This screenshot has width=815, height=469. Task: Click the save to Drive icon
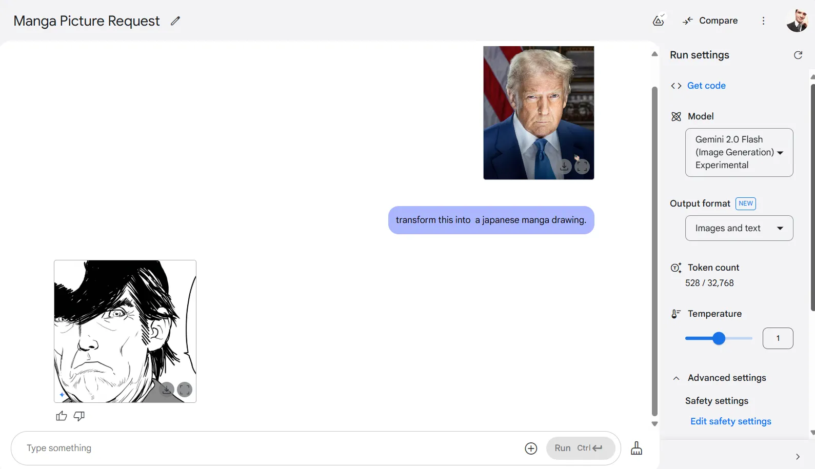658,21
